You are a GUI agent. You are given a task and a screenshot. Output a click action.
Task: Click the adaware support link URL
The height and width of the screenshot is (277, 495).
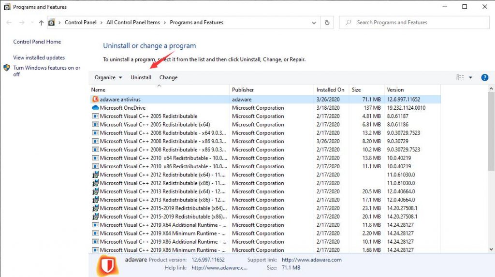pos(312,260)
